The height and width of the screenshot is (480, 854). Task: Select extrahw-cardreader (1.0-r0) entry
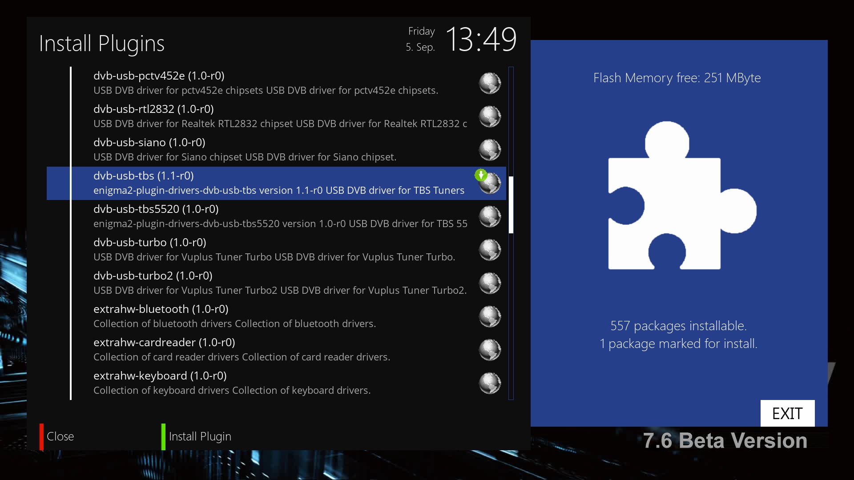coord(276,350)
